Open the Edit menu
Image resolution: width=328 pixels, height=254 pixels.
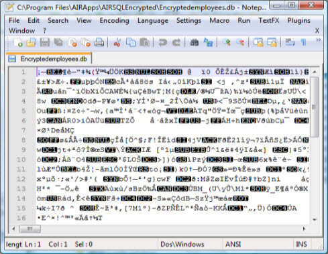34,20
